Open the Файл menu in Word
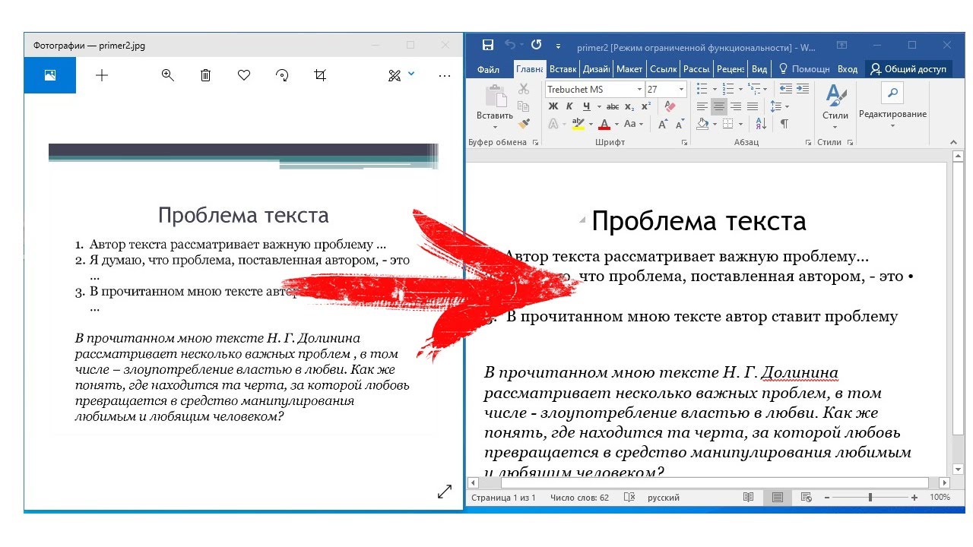This screenshot has width=973, height=547. coord(488,68)
